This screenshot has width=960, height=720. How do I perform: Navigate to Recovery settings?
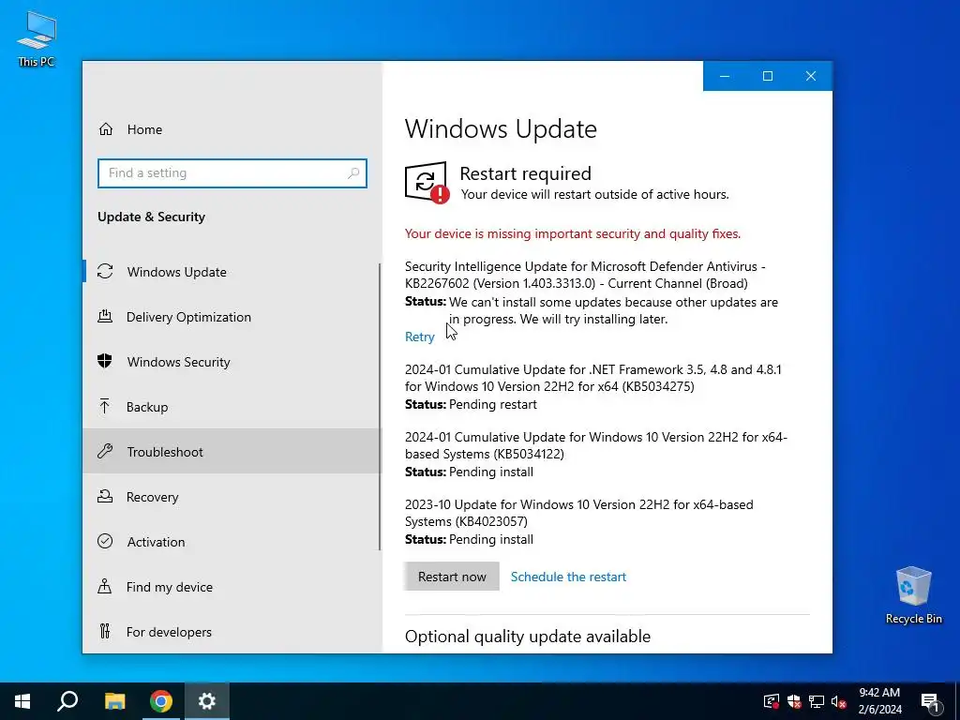coord(232,497)
